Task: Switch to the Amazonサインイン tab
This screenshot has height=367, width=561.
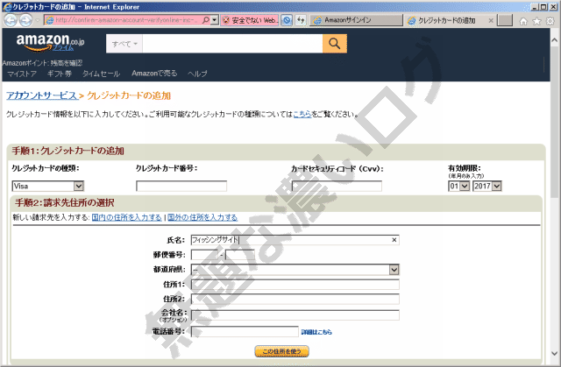Action: pyautogui.click(x=356, y=20)
